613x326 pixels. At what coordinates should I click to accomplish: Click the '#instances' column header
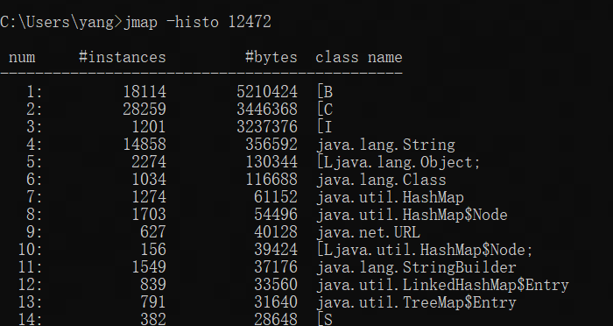123,57
